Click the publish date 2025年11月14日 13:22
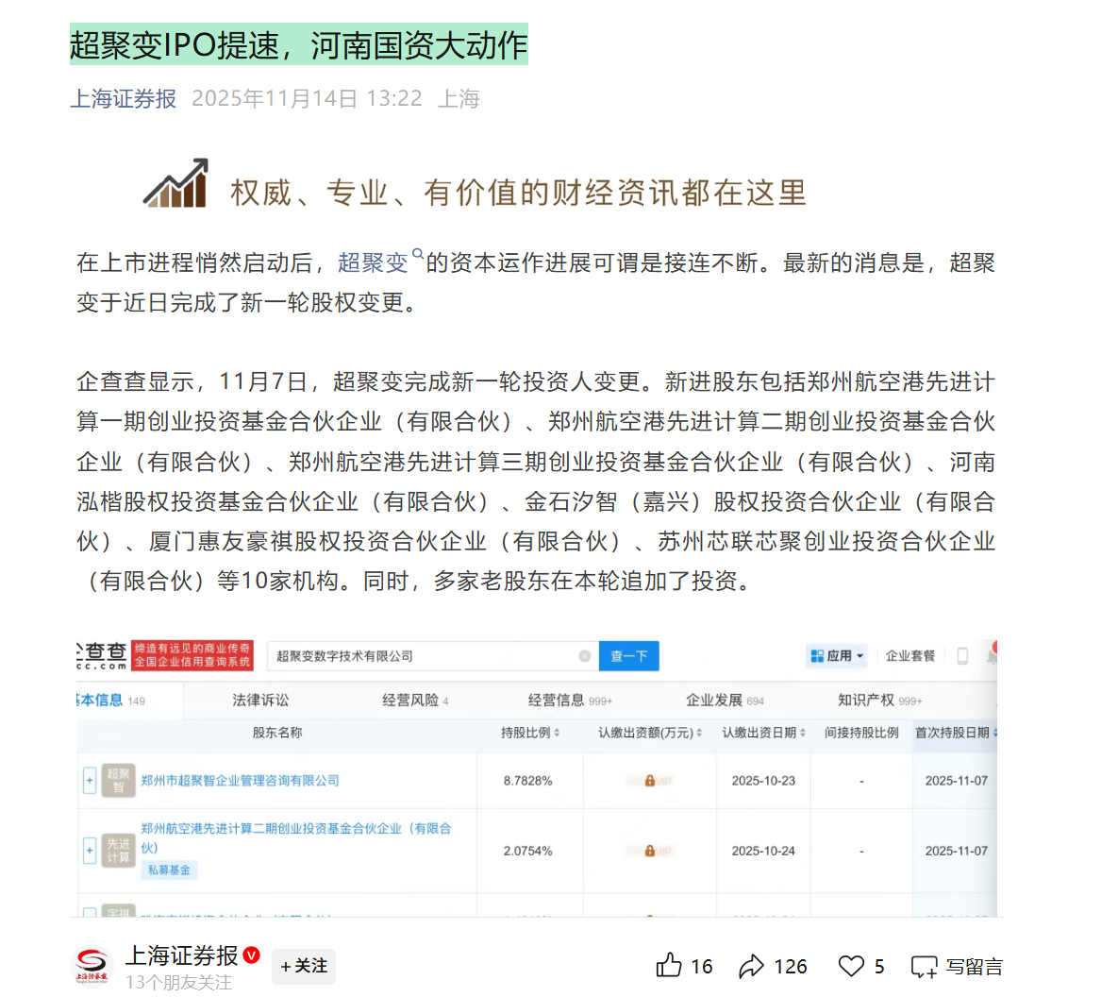Viewport: 1118px width, 997px height. (307, 98)
